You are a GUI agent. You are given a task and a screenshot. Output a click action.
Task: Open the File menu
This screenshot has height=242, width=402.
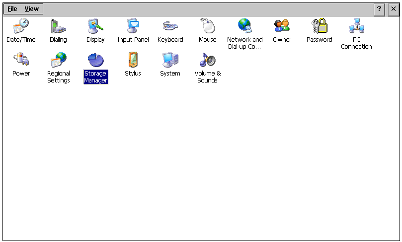coord(12,9)
